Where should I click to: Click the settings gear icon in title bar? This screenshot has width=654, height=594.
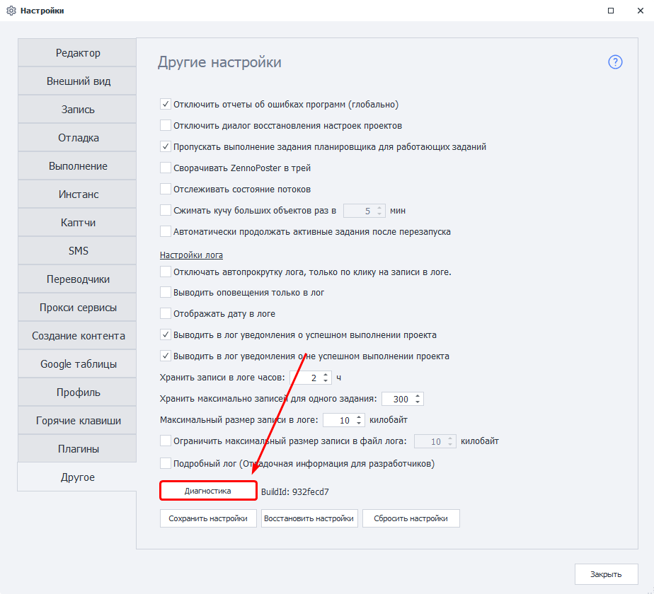(x=11, y=11)
